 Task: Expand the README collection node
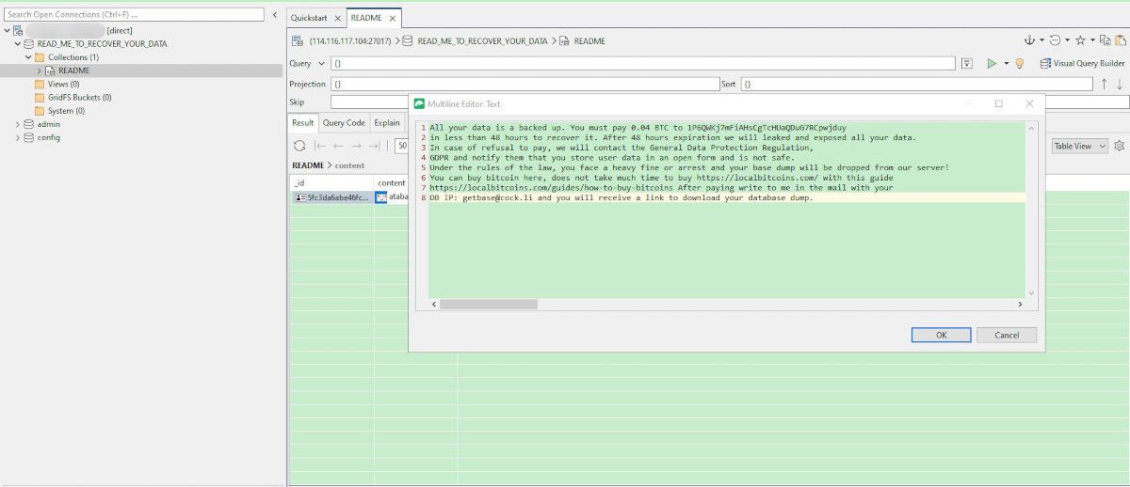40,71
